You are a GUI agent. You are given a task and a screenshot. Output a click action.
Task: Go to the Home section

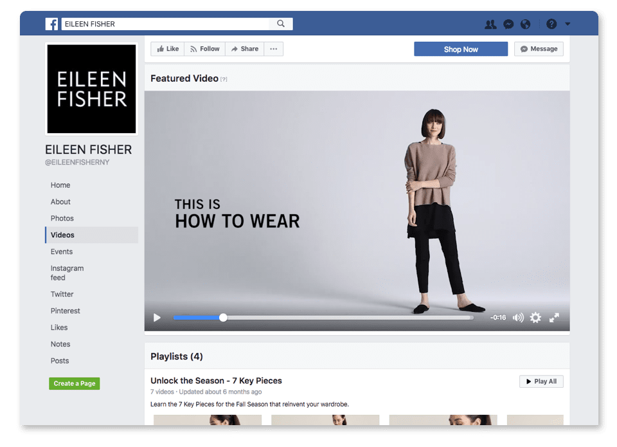(x=60, y=185)
